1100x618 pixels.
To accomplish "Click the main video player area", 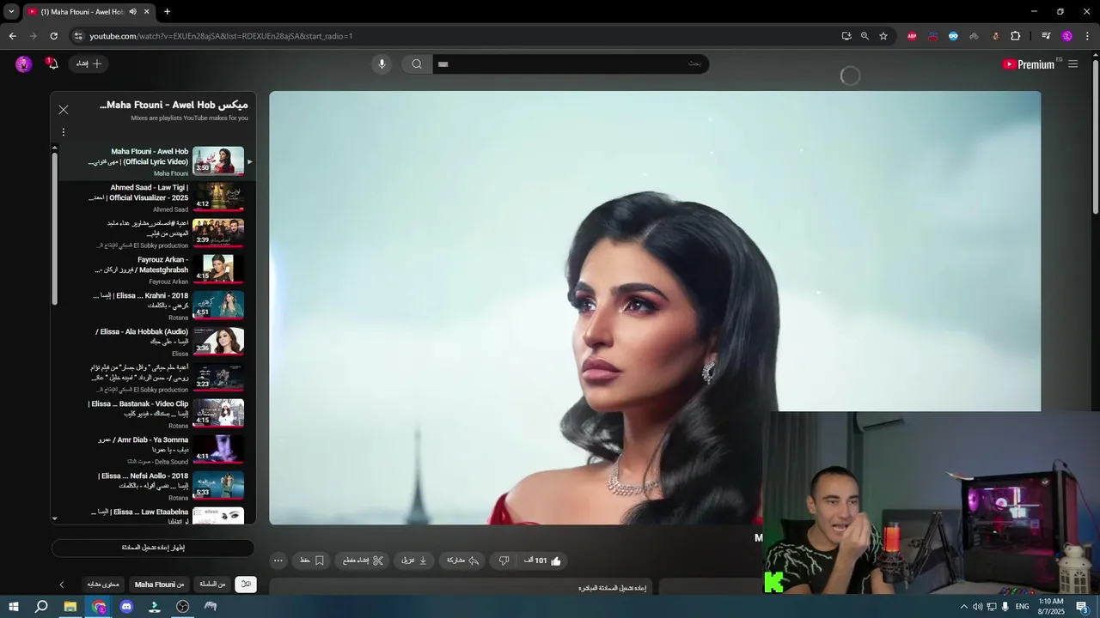I will (x=655, y=307).
